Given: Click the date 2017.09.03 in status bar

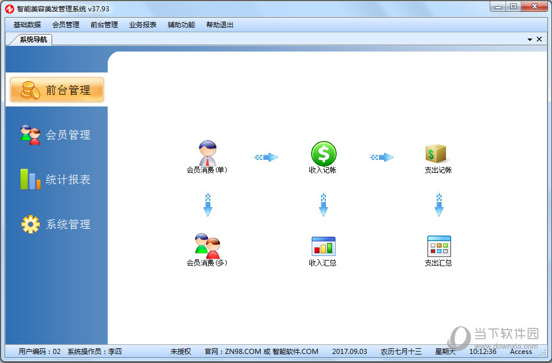Looking at the screenshot, I should [350, 352].
